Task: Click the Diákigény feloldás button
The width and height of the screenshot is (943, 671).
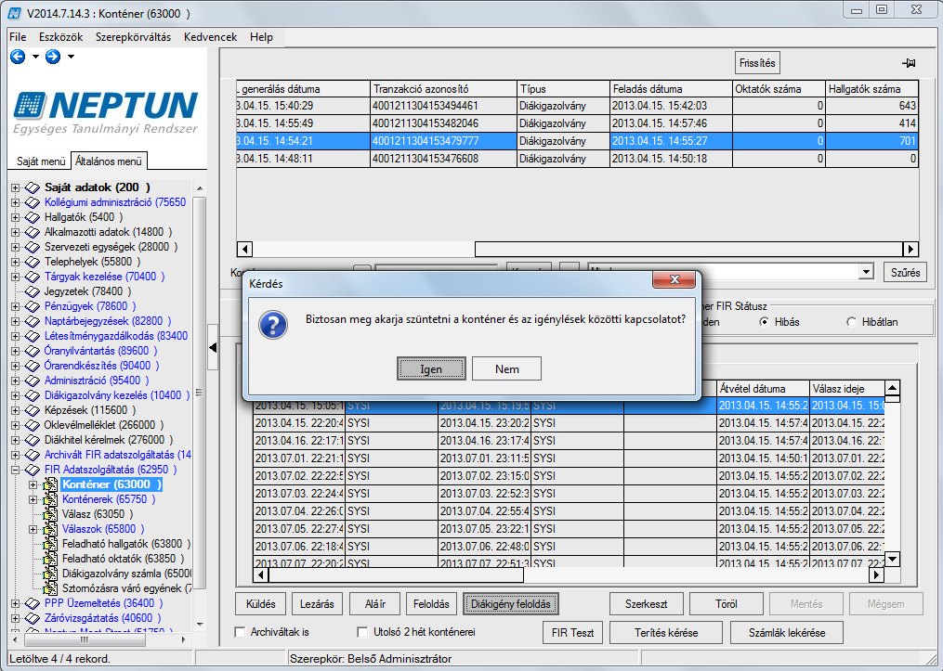Action: [511, 604]
